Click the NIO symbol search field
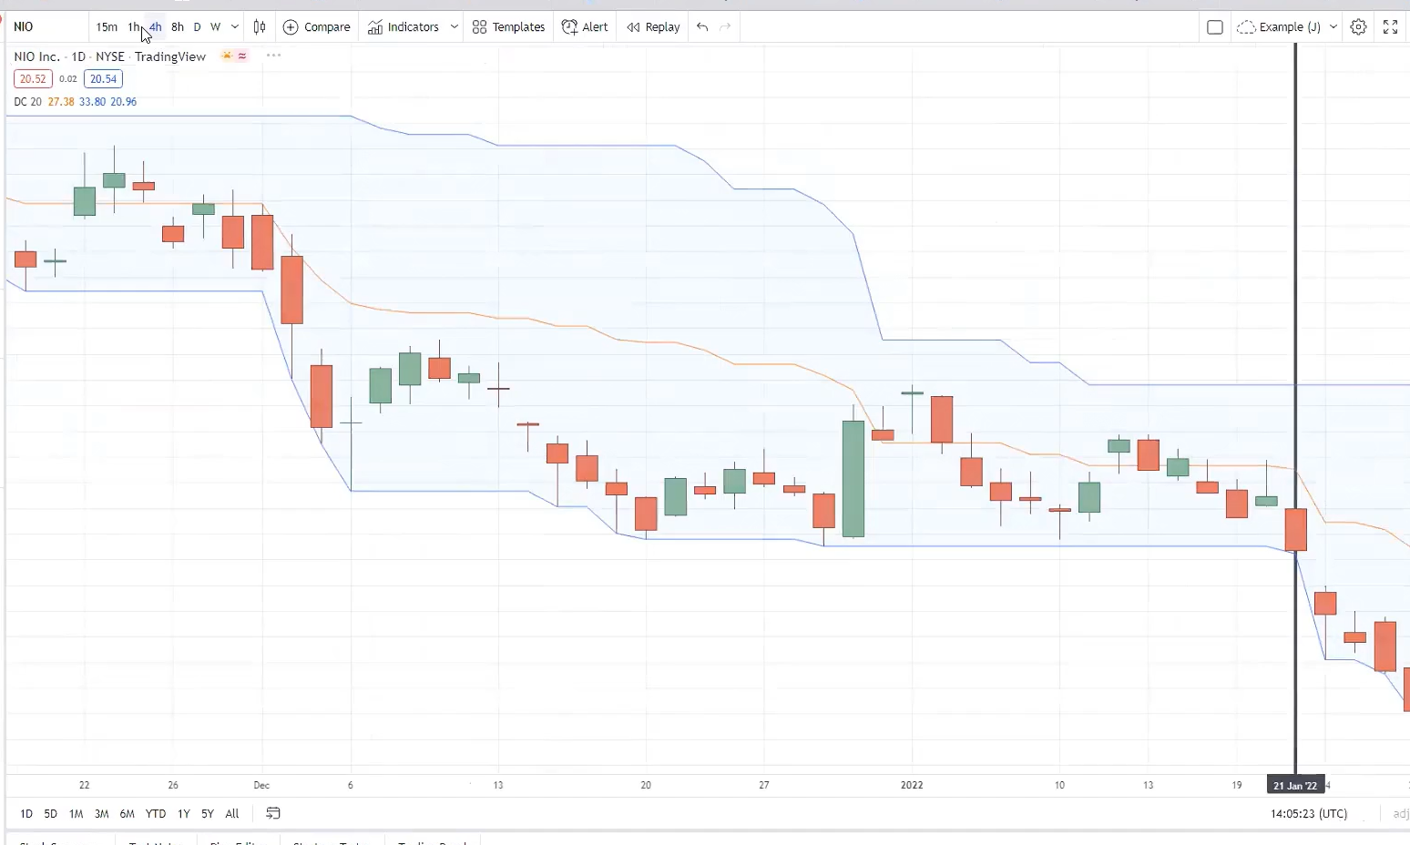 pyautogui.click(x=47, y=27)
